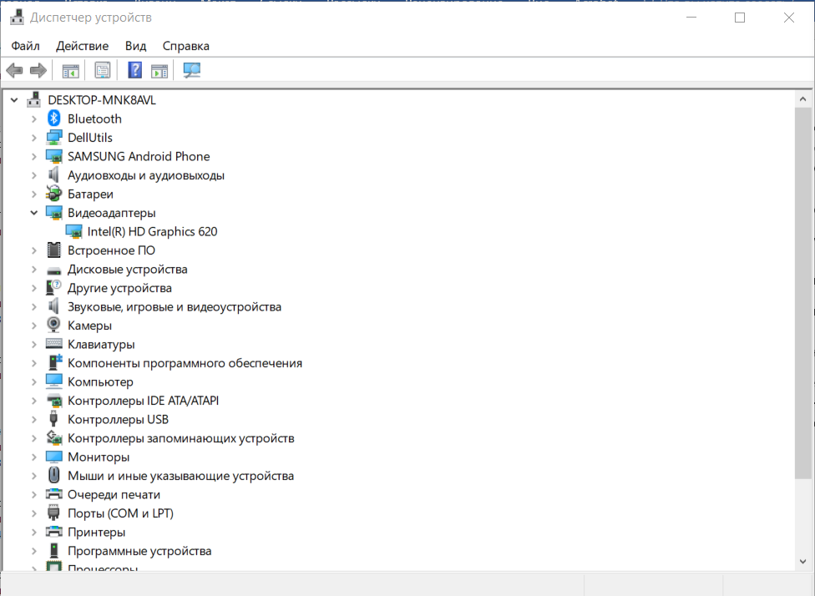Show or hide action pane toolbar icon
815x596 pixels.
coord(159,70)
